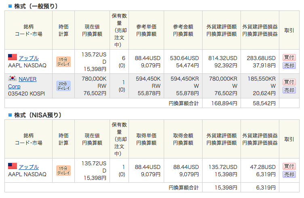Open the アップル link in 一般預り table

tap(29, 58)
